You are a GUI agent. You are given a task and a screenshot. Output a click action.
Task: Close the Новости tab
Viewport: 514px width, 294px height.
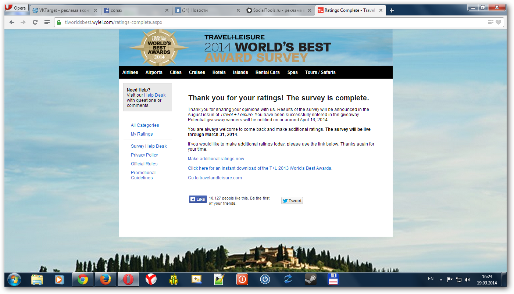click(x=238, y=10)
